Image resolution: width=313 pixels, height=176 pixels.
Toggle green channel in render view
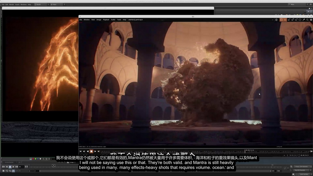tap(36, 159)
